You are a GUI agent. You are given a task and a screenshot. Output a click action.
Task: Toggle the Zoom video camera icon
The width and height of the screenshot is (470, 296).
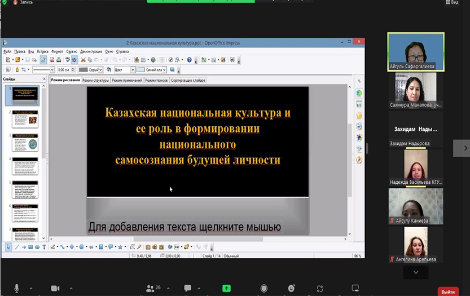click(x=55, y=288)
